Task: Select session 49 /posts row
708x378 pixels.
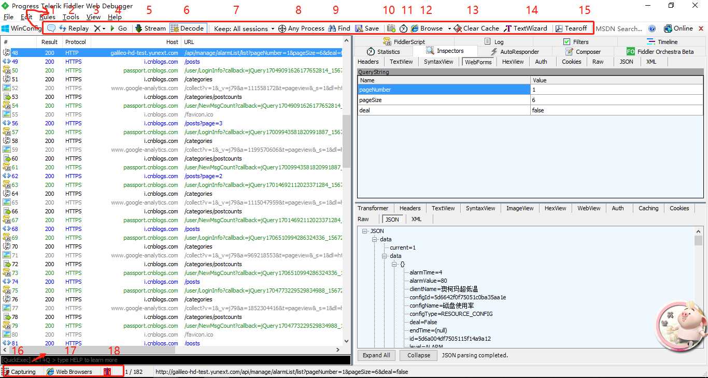Action: (x=173, y=62)
